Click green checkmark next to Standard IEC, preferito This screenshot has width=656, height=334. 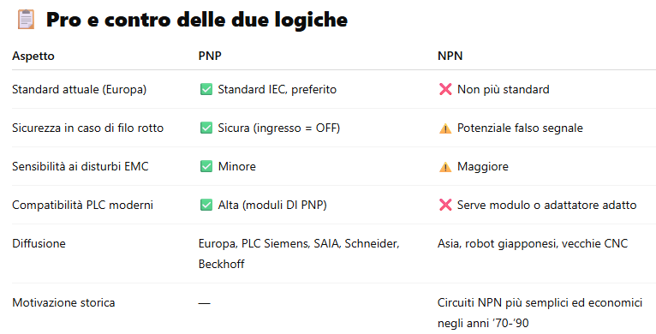[x=206, y=90]
